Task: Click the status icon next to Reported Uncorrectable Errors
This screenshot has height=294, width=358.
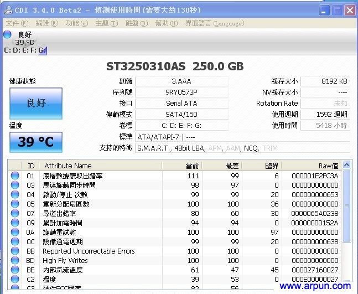Action: pyautogui.click(x=15, y=251)
